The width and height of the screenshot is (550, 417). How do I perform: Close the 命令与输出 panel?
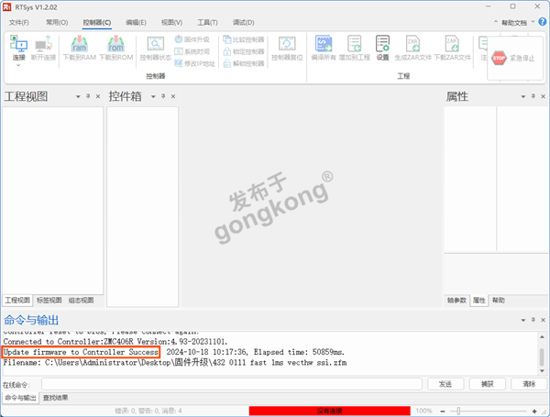pos(543,320)
